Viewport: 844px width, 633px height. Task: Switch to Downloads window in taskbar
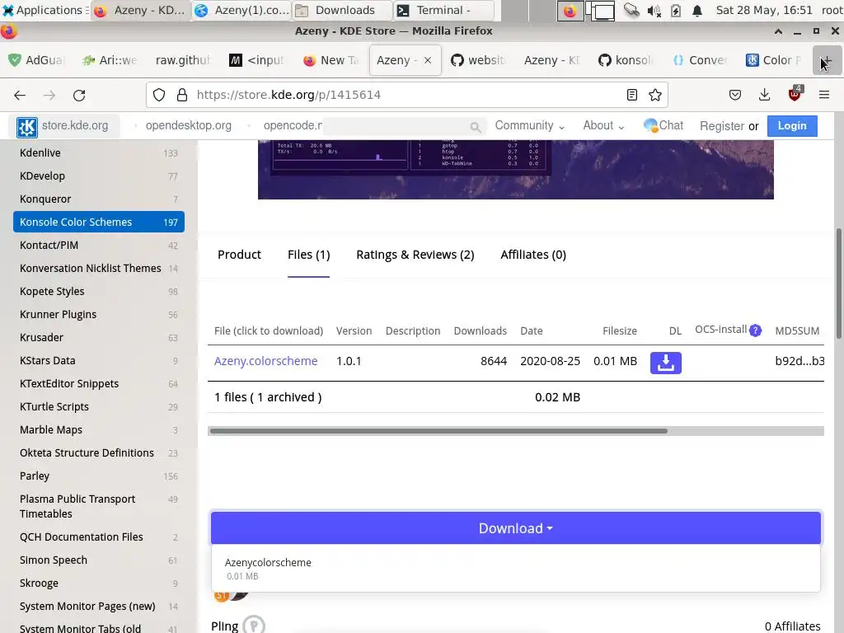click(x=343, y=10)
